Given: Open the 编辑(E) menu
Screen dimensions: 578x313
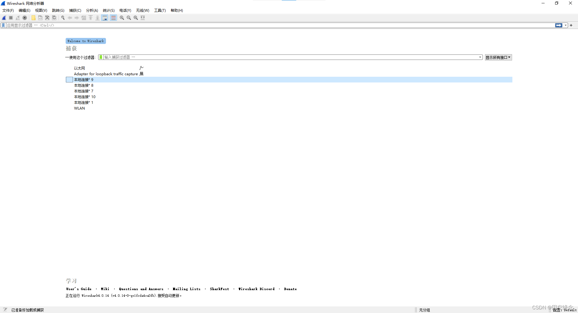Looking at the screenshot, I should click(24, 11).
